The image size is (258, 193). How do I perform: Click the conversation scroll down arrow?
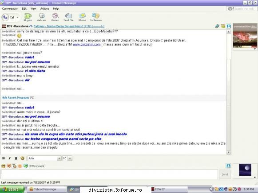(229, 152)
